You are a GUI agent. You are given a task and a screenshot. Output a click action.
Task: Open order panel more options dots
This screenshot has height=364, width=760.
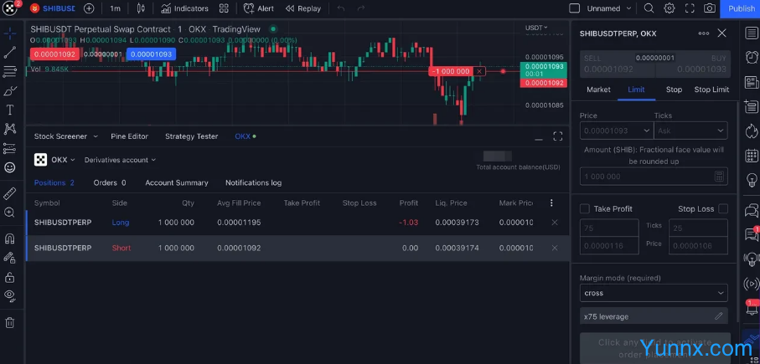[x=703, y=33]
